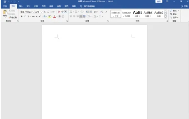Screen dimensions: 189x119
Task: Click the Decrease Indent icon
Action: pos(87,12)
